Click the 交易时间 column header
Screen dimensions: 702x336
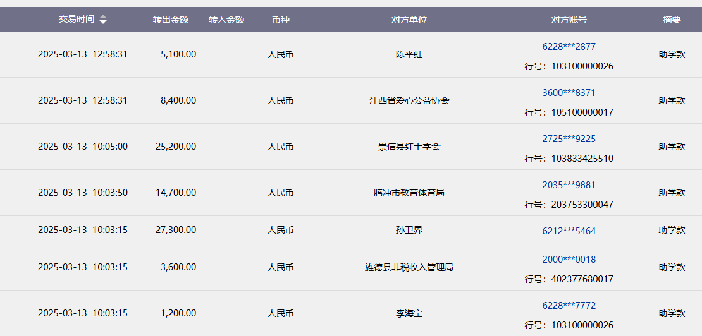pos(77,19)
